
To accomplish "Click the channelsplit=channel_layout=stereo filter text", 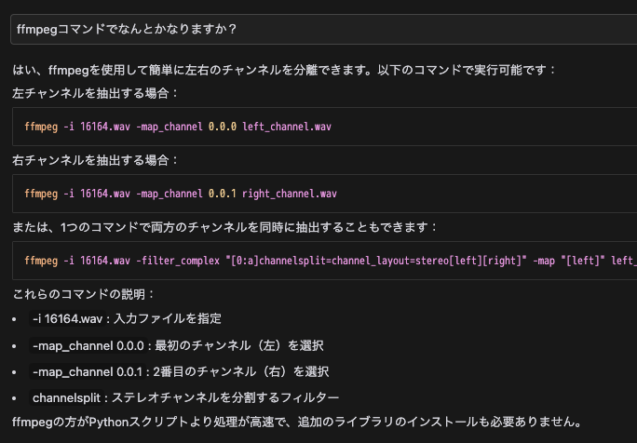I will pos(354,261).
